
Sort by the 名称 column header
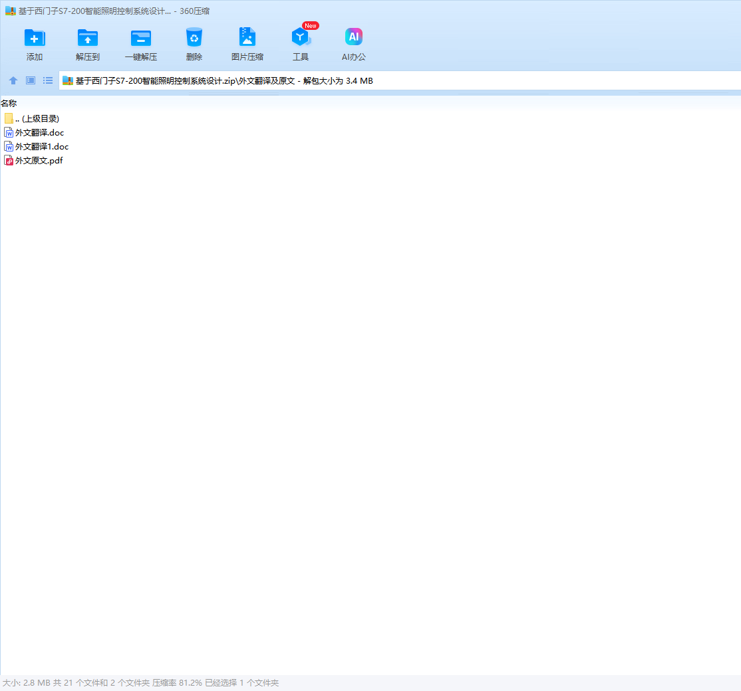(x=9, y=103)
